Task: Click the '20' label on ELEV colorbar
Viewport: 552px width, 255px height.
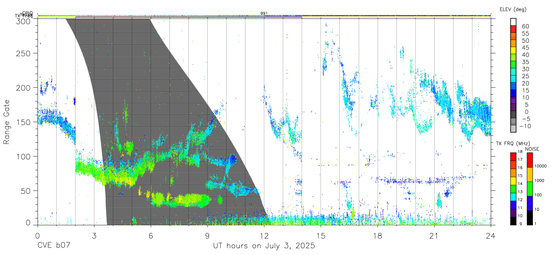Action: pyautogui.click(x=525, y=84)
